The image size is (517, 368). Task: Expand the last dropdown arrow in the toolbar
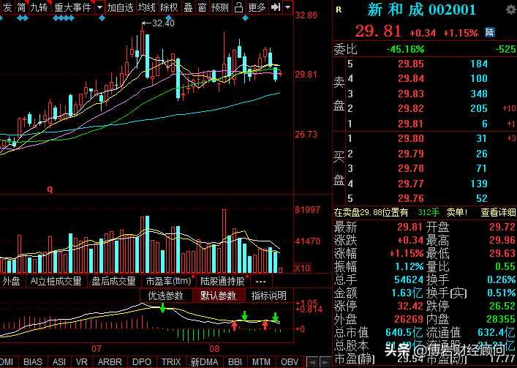pyautogui.click(x=288, y=7)
